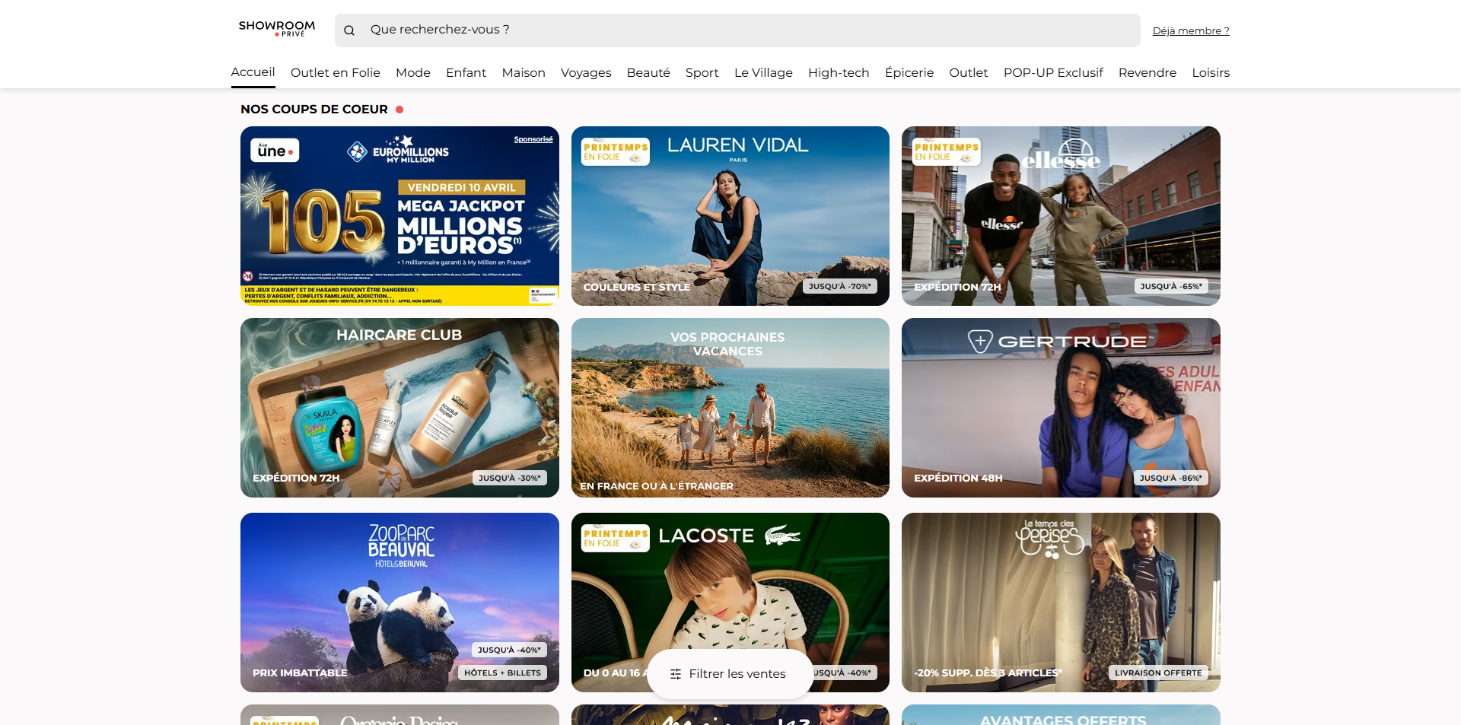The width and height of the screenshot is (1461, 725).
Task: Focus the 'Que recherchez-vous ?' search field
Action: tap(737, 30)
